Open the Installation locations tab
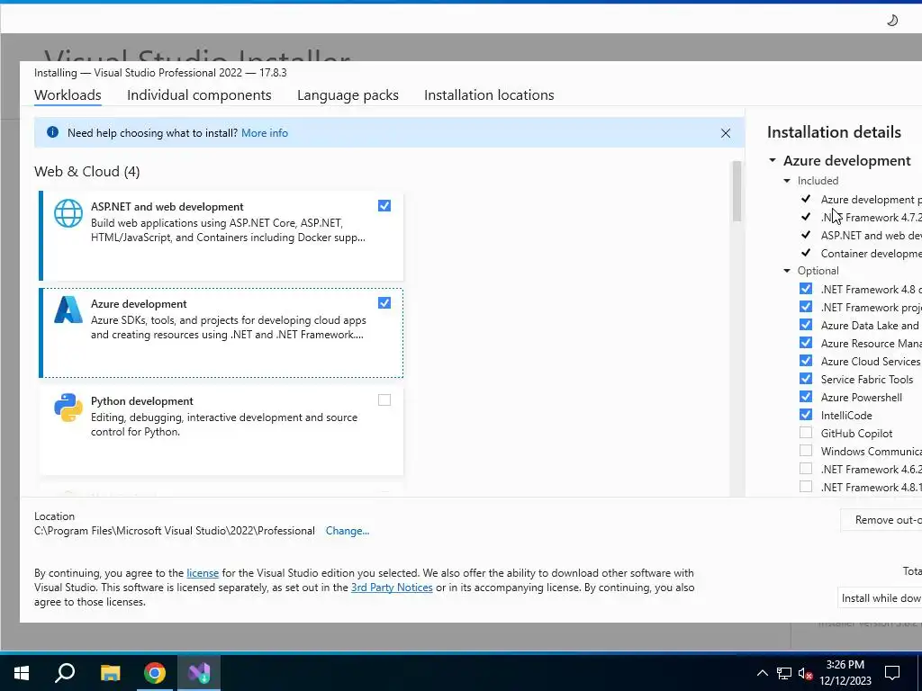Viewport: 922px width, 691px height. tap(489, 95)
